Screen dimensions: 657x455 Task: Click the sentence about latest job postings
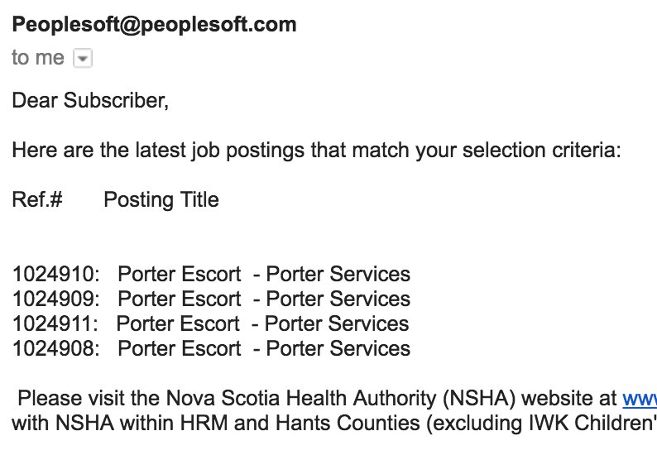(x=315, y=151)
